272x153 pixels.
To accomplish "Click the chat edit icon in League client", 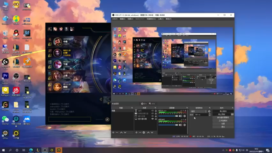I will tap(107, 120).
